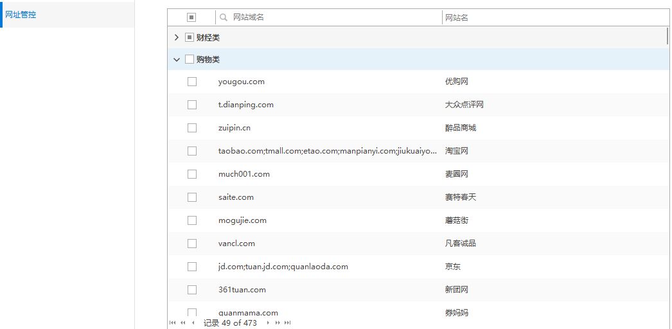Viewport: 672px width, 329px height.
Task: Expand the 财经类 category group
Action: (176, 37)
